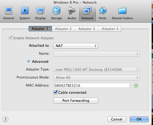Screen dimensions: 153x125
Task: Open the System settings icon
Action: click(x=25, y=10)
